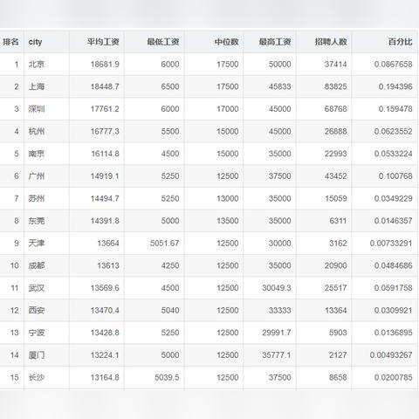The image size is (419, 419).
Task: Sort by the 排名 column header
Action: point(10,42)
